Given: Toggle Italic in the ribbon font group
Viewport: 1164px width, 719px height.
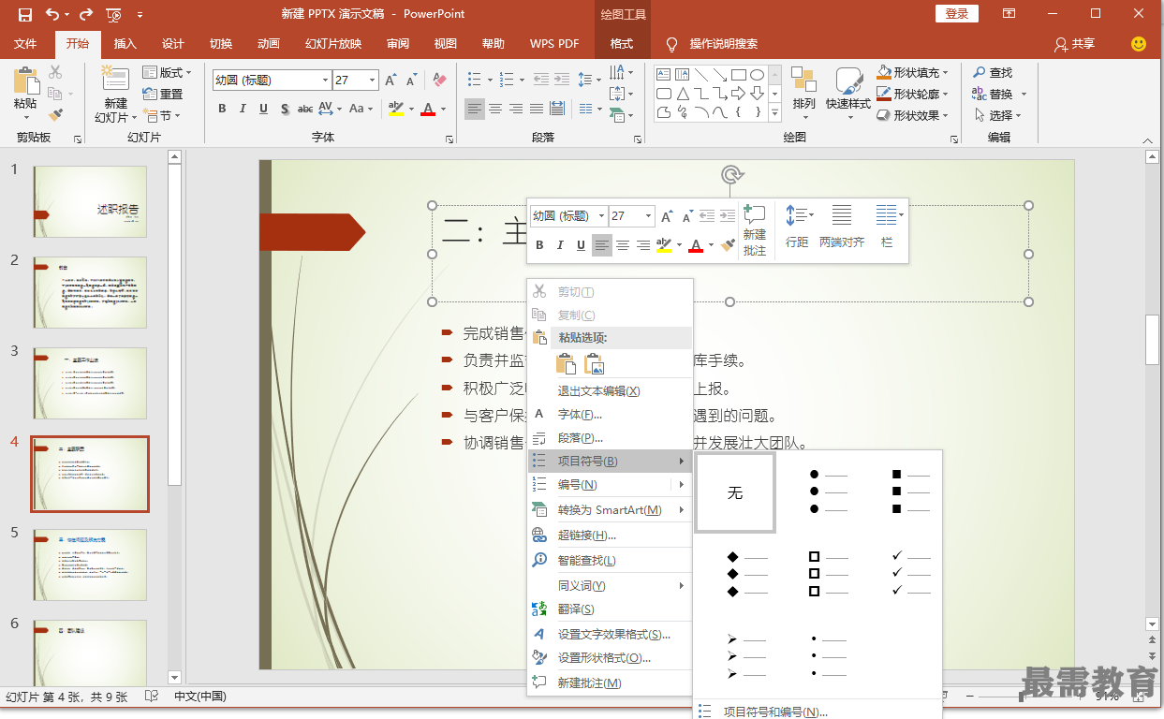Looking at the screenshot, I should pos(243,109).
